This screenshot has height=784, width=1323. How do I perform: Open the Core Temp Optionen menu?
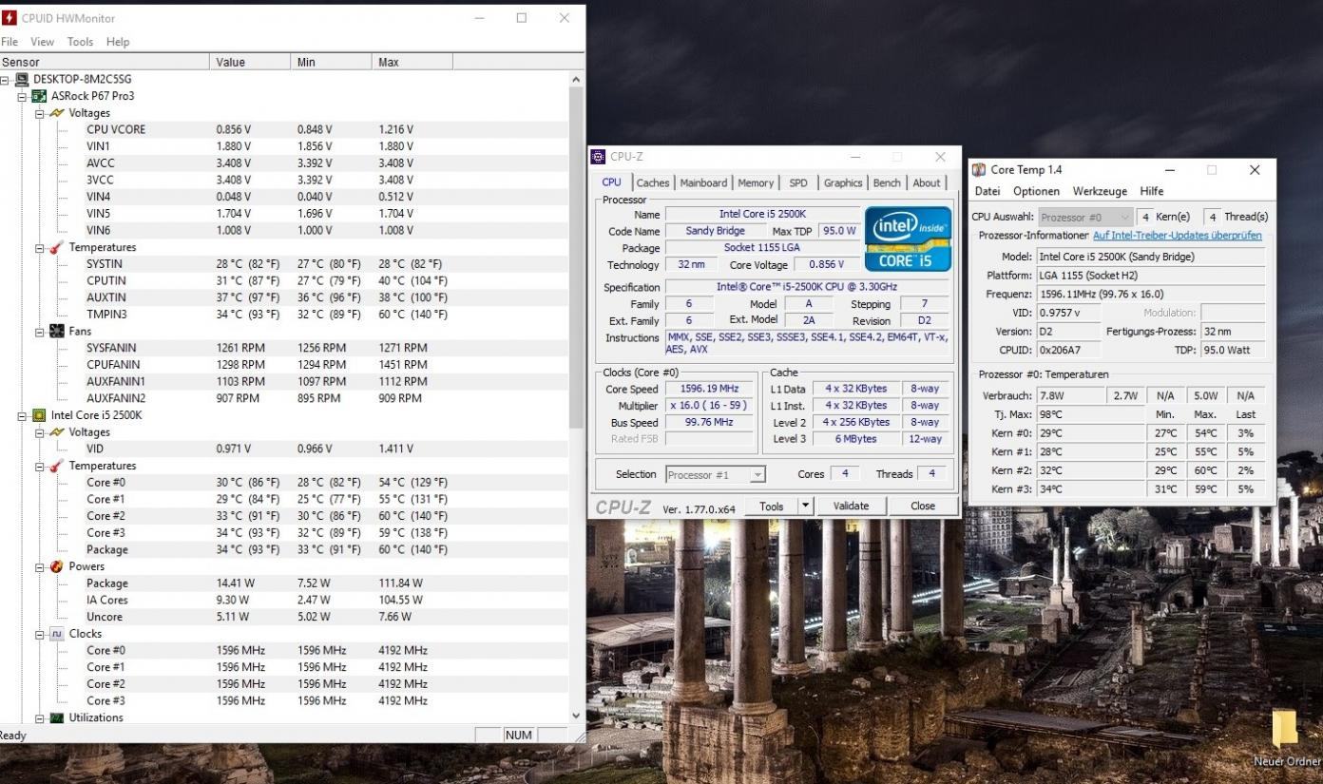tap(1036, 191)
